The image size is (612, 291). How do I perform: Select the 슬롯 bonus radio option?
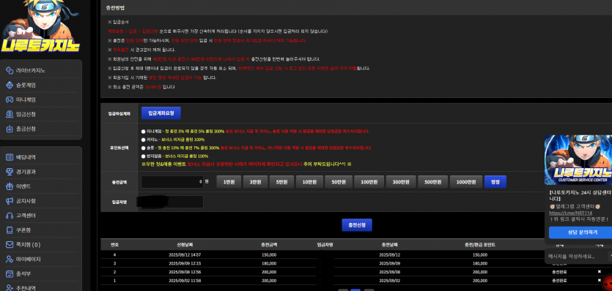tap(143, 148)
